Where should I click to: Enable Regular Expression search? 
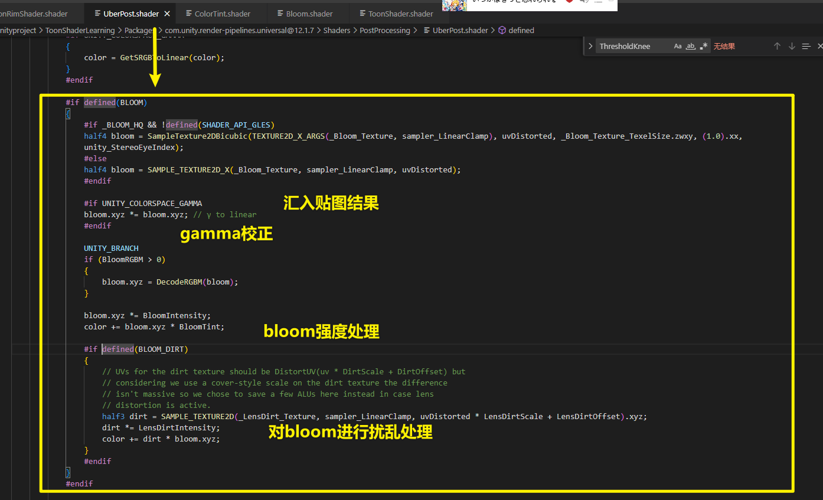point(703,45)
